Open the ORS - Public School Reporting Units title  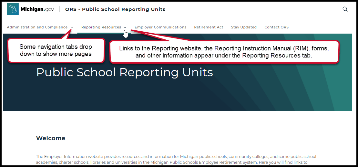115,9
